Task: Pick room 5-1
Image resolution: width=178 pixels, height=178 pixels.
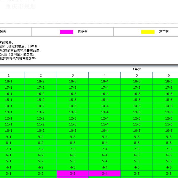Action: (x=12, y=161)
